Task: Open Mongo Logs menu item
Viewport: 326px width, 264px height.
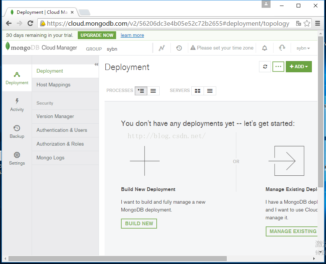Action: coord(65,158)
